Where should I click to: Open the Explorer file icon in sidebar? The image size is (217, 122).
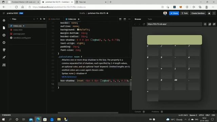click(x=4, y=28)
